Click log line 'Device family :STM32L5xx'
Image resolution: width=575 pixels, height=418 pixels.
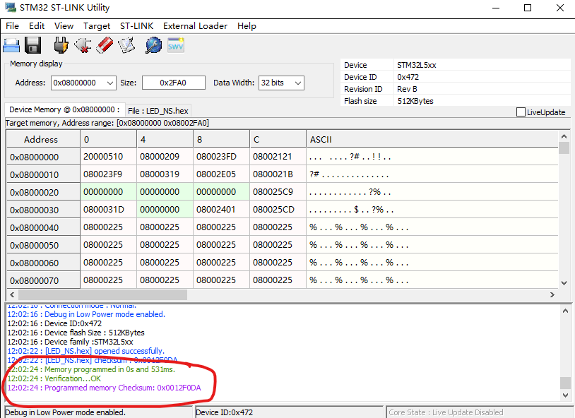pos(71,342)
